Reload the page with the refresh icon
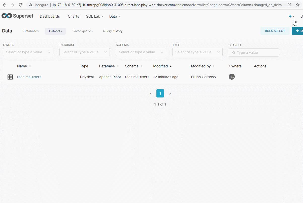The height and width of the screenshot is (203, 303). (21, 5)
